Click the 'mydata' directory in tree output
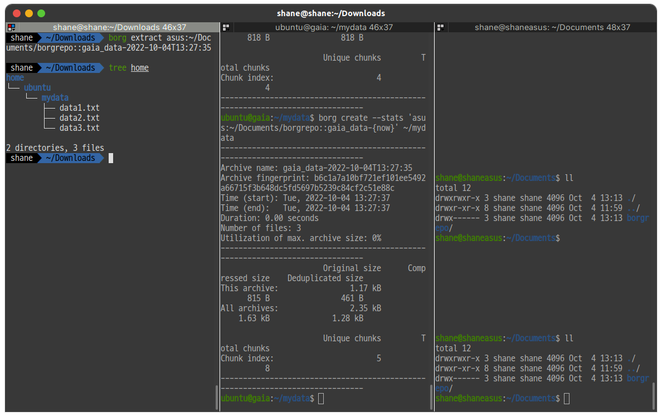662x417 pixels. 55,98
